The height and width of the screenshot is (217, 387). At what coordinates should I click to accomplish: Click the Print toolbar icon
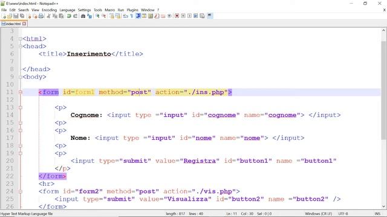tap(41, 16)
